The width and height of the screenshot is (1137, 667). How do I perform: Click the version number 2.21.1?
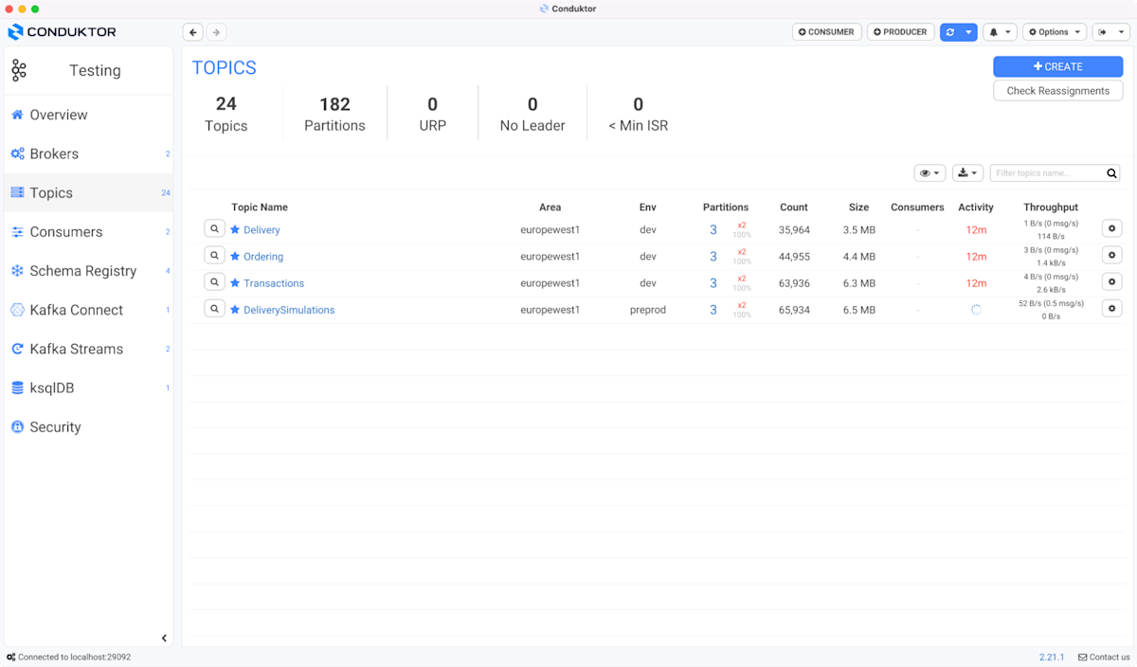(1052, 658)
